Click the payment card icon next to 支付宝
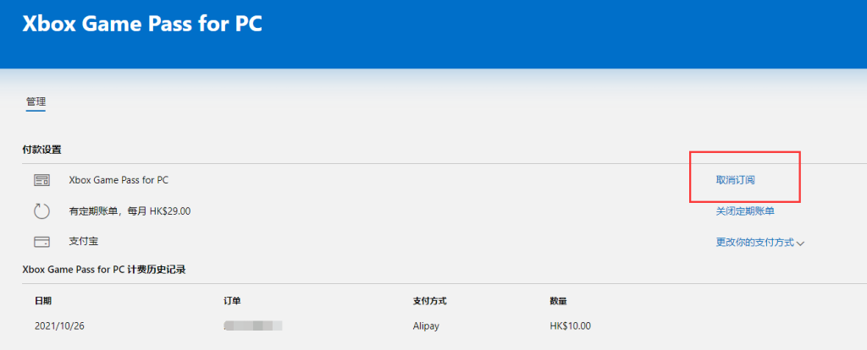 42,242
